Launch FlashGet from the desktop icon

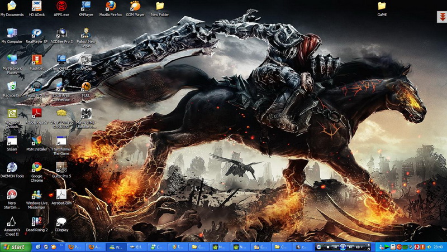coord(37,62)
